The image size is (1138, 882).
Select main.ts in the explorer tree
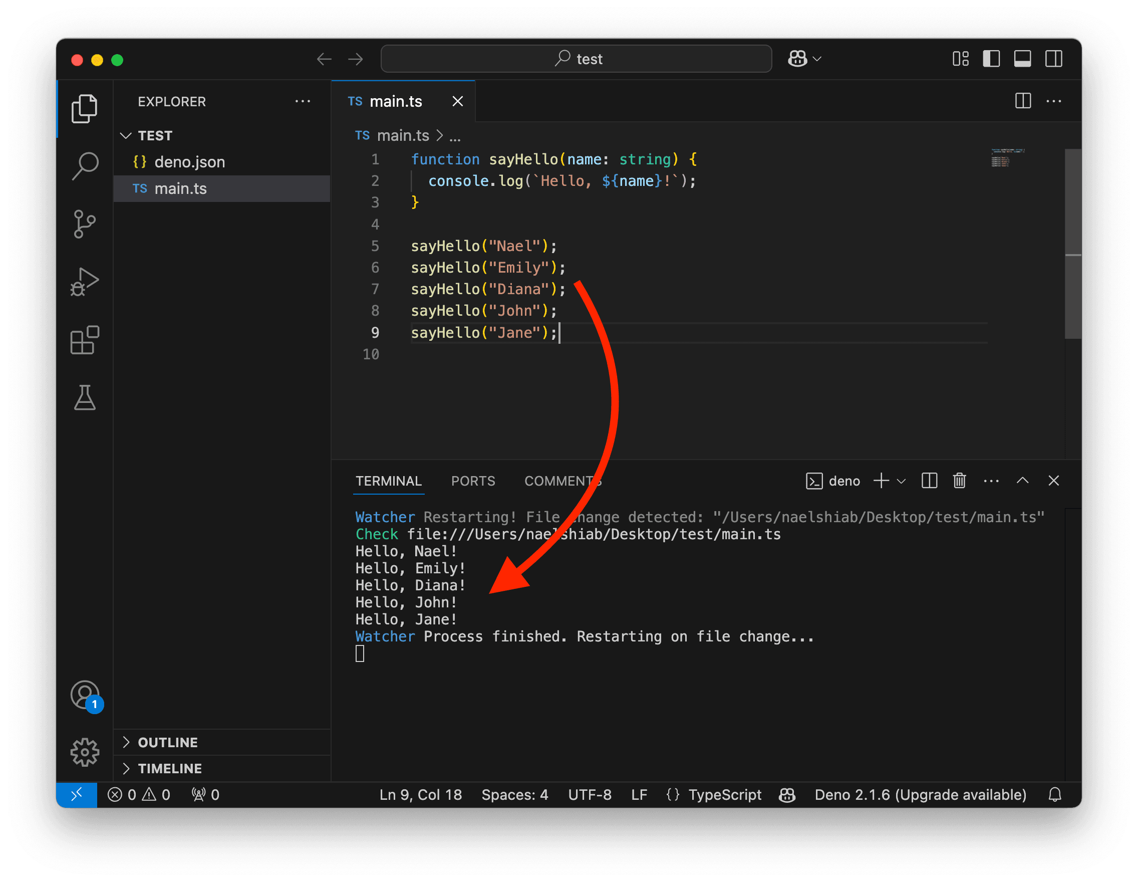click(x=222, y=188)
